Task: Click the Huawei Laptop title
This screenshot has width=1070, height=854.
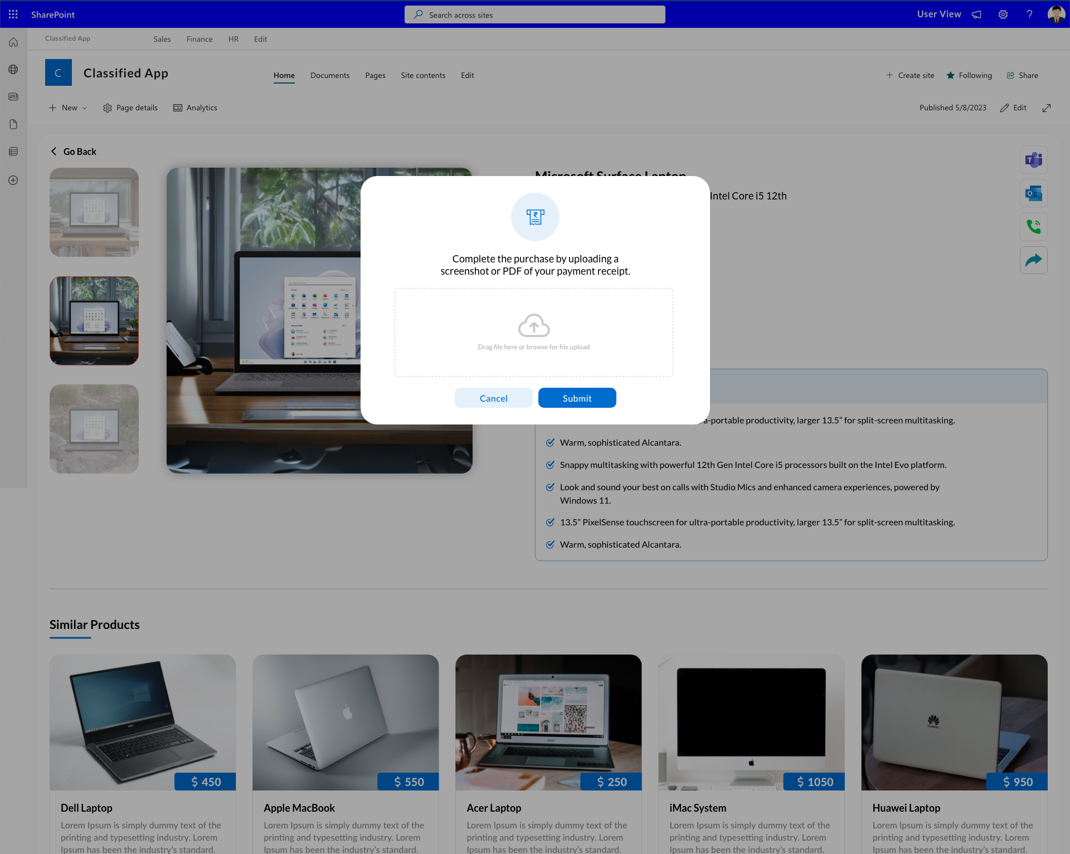Action: pyautogui.click(x=906, y=808)
